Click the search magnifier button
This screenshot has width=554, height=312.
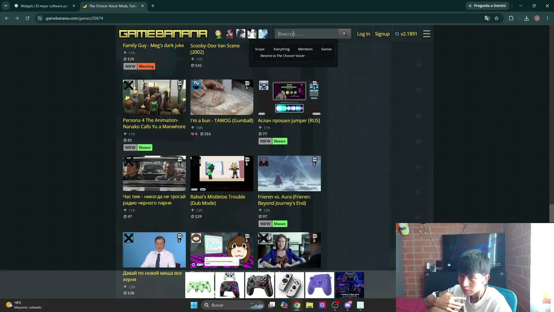[345, 34]
